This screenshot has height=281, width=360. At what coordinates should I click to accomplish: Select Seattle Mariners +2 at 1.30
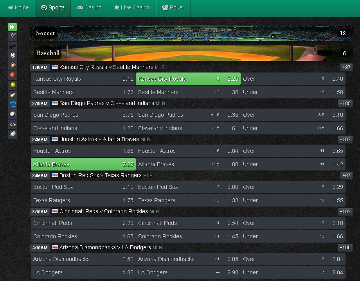pyautogui.click(x=188, y=92)
